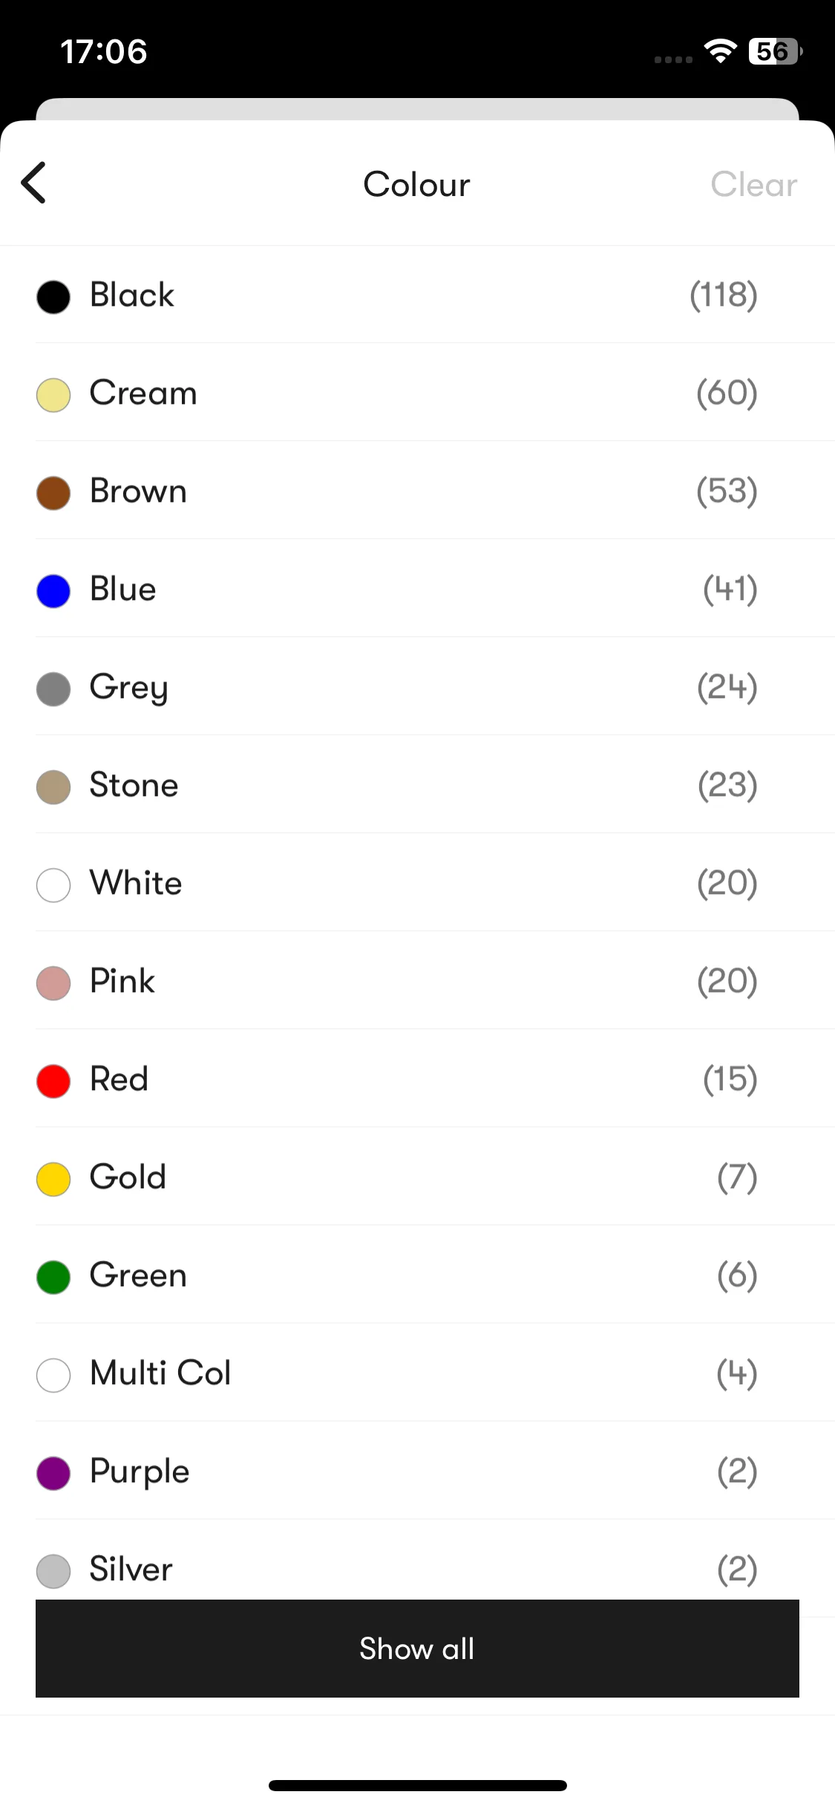Tap the Grey filter row

[x=417, y=687]
